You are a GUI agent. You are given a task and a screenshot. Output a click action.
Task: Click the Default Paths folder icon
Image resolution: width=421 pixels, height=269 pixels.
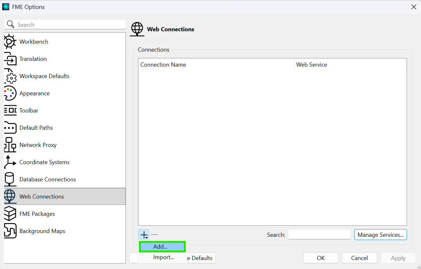[10, 128]
